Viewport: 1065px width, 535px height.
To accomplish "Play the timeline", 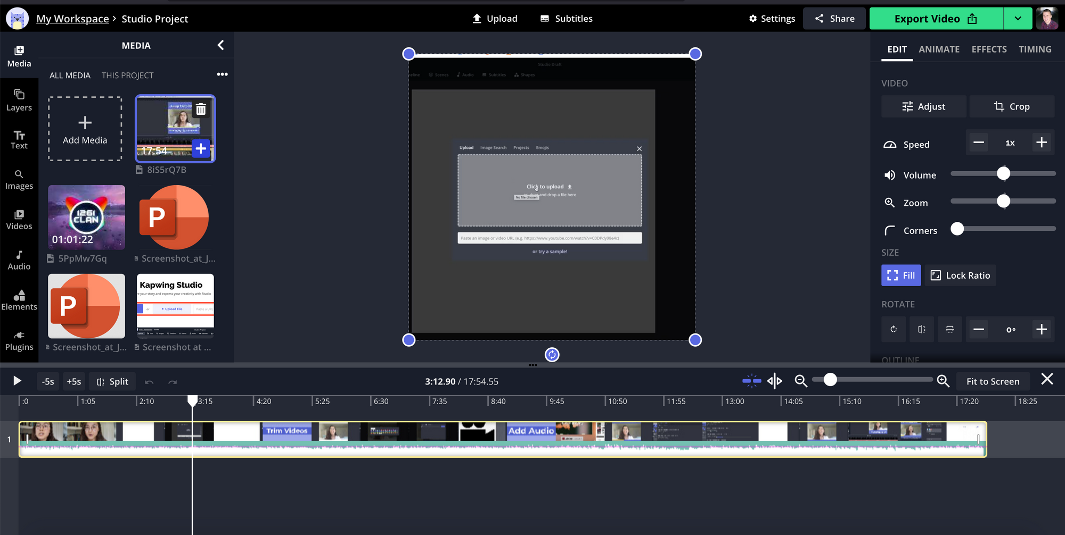I will 17,381.
